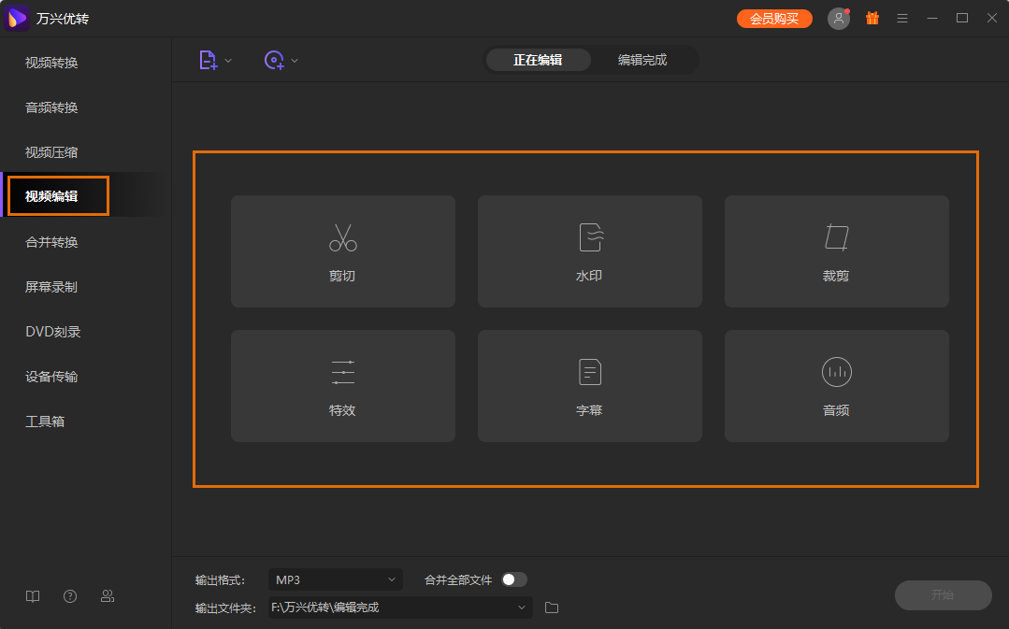Viewport: 1009px width, 629px height.
Task: Open the 剪切 (Trim) editing tool
Action: point(342,250)
